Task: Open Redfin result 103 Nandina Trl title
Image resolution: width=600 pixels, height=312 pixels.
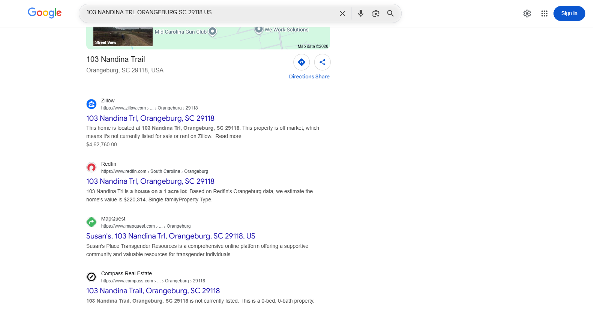Action: [x=150, y=181]
